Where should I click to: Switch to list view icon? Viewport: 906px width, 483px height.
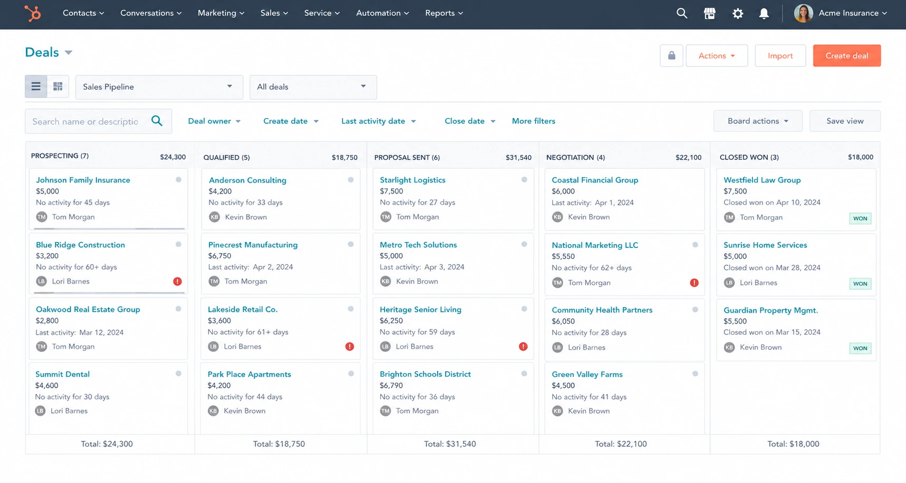point(36,86)
